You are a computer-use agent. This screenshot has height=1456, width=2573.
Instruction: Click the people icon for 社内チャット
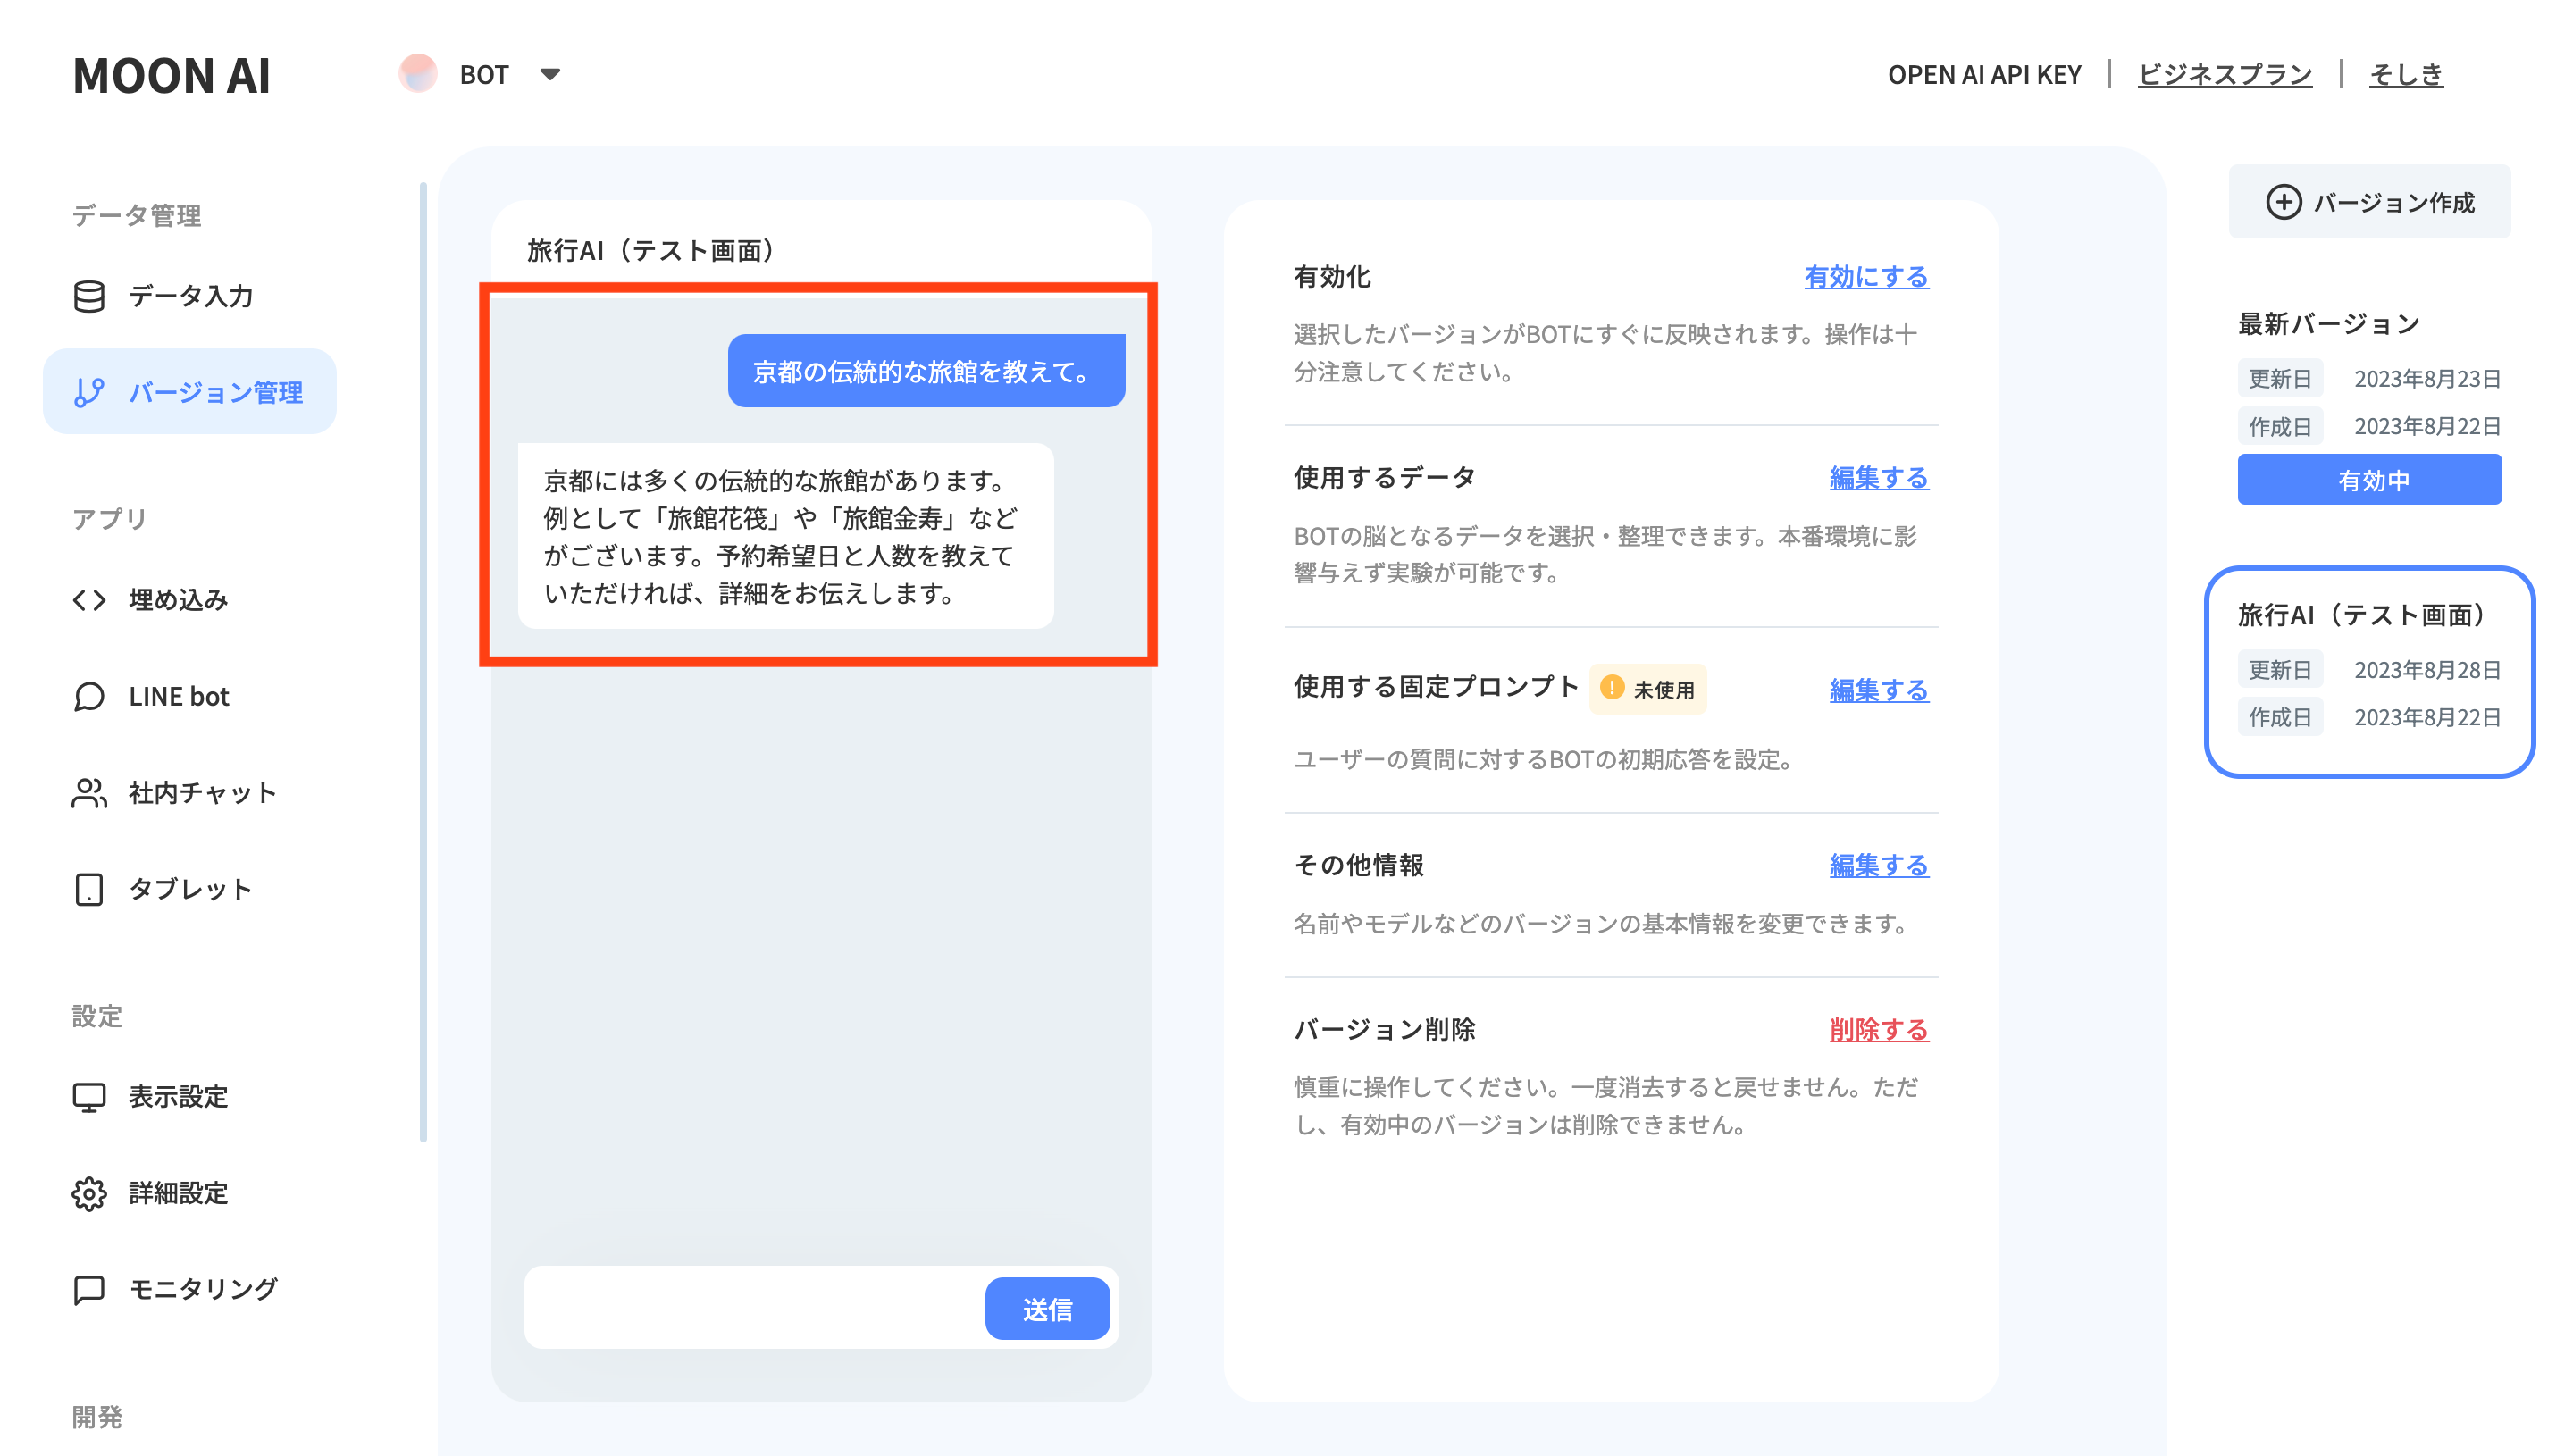[x=89, y=792]
